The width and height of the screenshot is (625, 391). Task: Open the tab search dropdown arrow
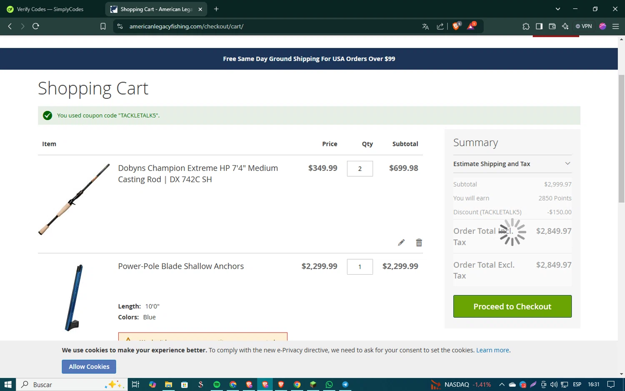tap(558, 9)
